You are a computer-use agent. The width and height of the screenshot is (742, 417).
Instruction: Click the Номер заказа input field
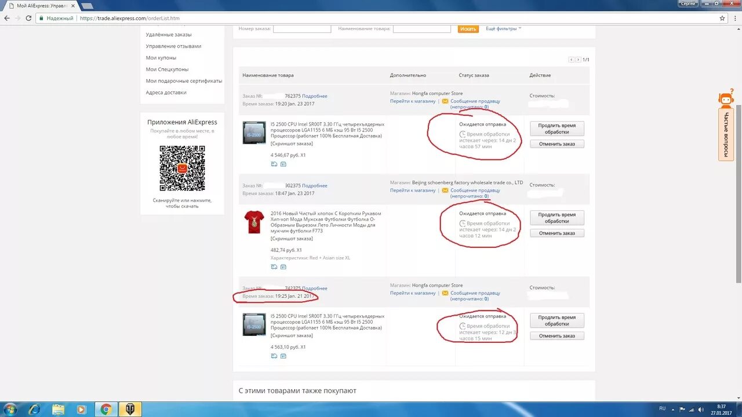click(x=302, y=28)
